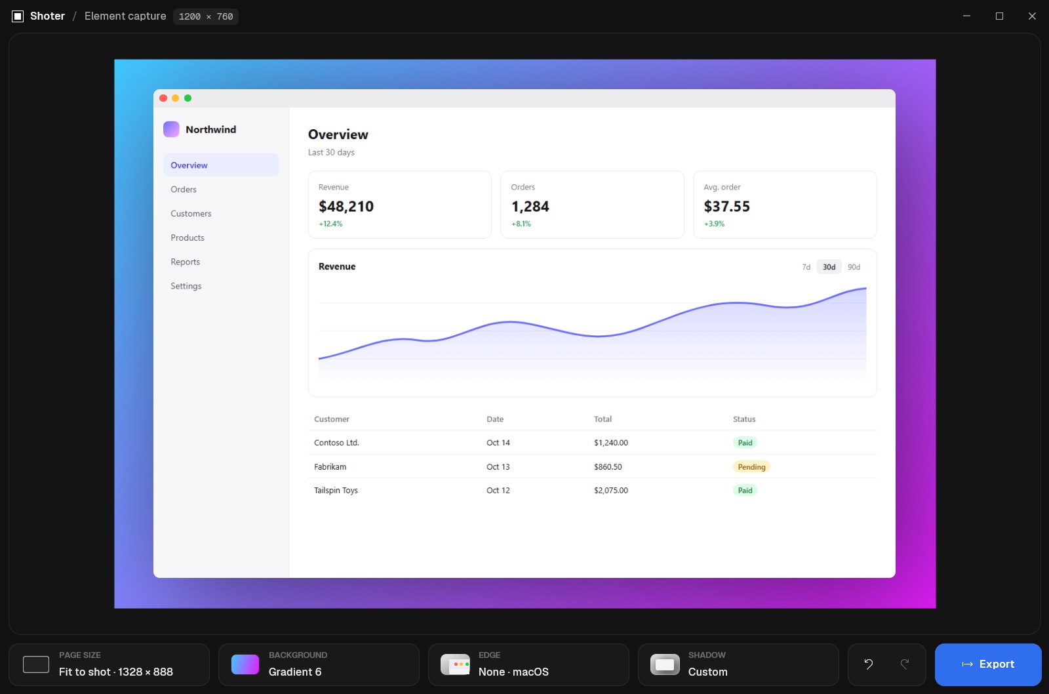
Task: Click the Paid badge in Contoso row
Action: tap(745, 443)
